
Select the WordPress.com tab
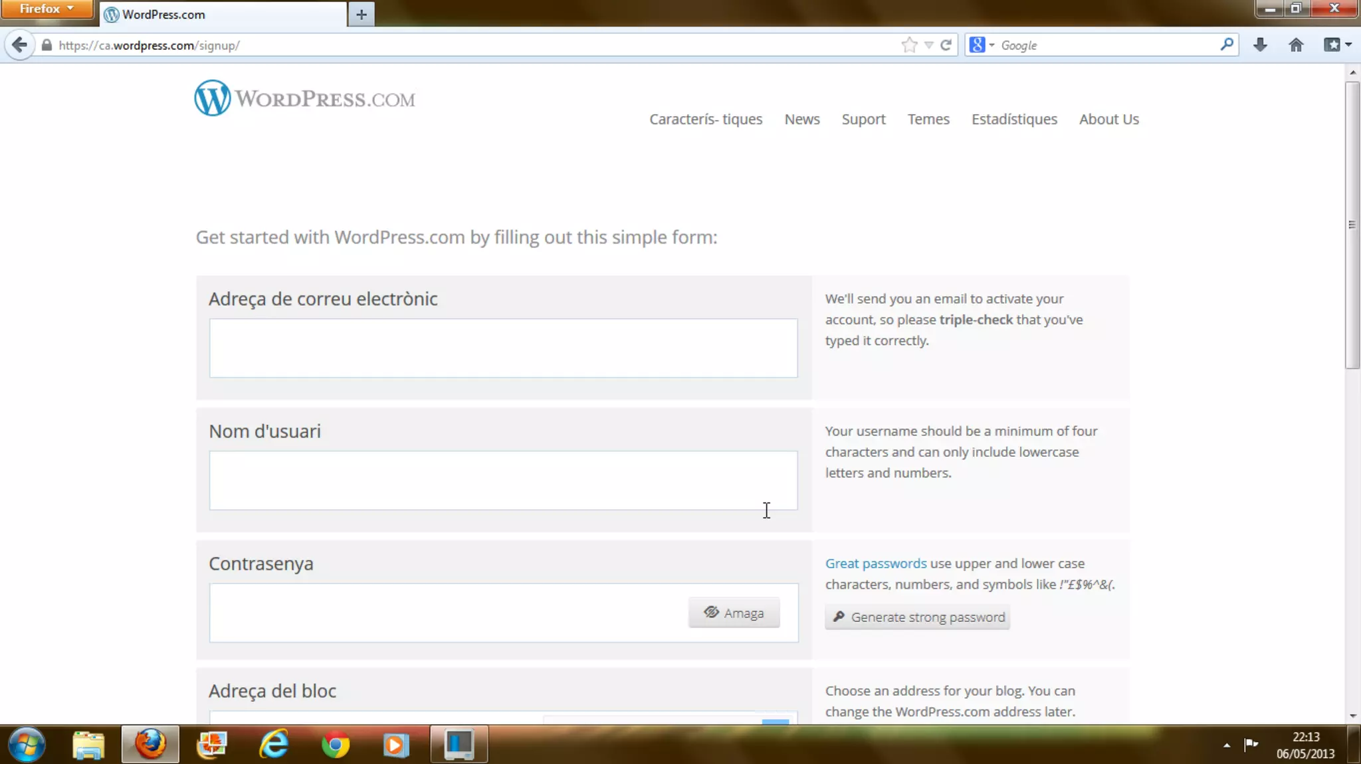point(223,14)
